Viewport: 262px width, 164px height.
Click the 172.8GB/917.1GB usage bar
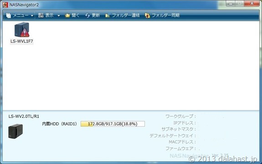pyautogui.click(x=113, y=124)
